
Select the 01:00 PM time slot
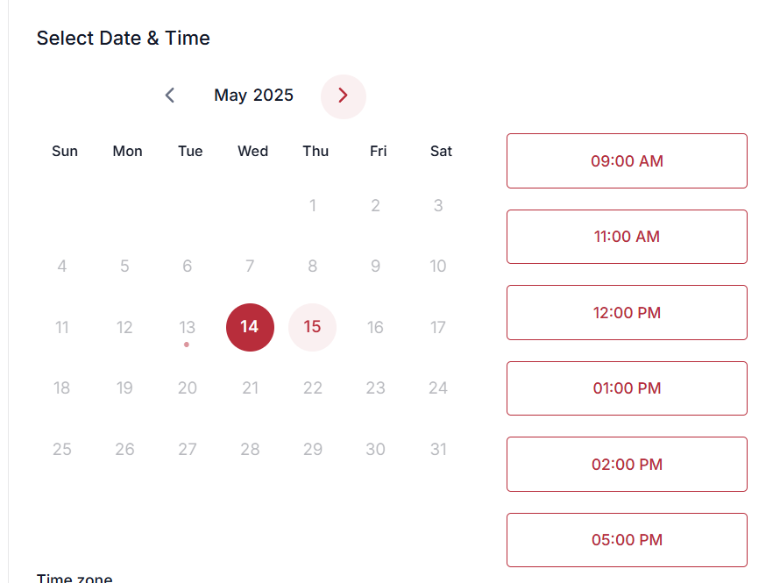627,388
